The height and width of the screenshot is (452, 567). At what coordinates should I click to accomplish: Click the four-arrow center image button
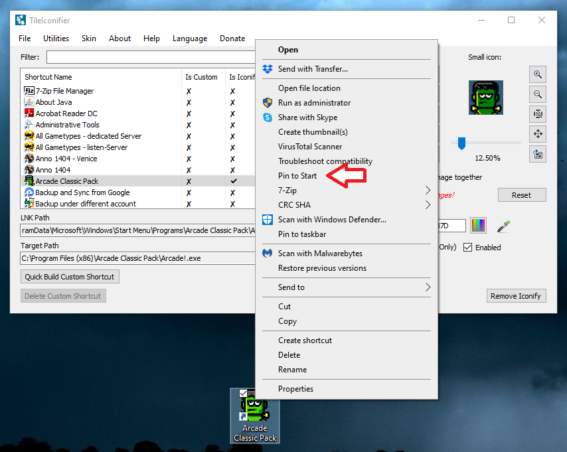[x=538, y=134]
